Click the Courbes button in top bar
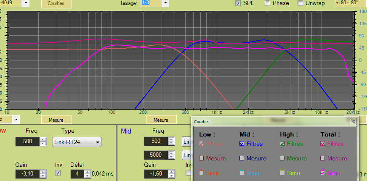This screenshot has width=367, height=181. pyautogui.click(x=56, y=3)
